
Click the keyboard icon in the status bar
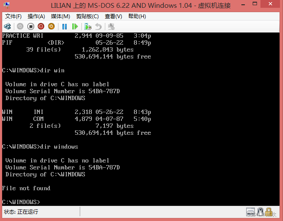(x=250, y=211)
